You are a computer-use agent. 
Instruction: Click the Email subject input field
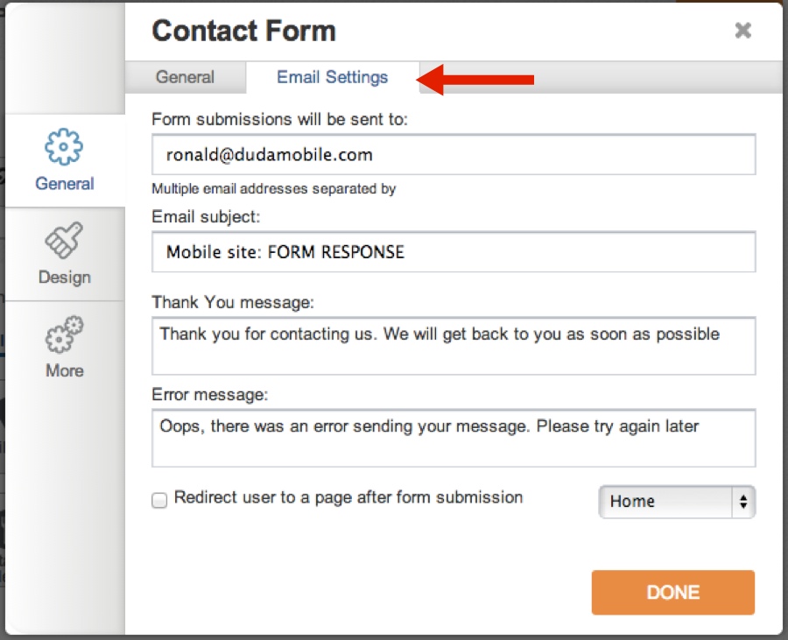454,251
